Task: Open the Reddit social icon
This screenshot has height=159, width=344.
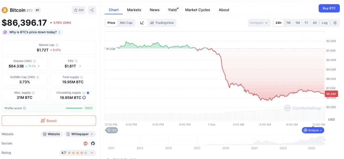Action: [x=86, y=143]
